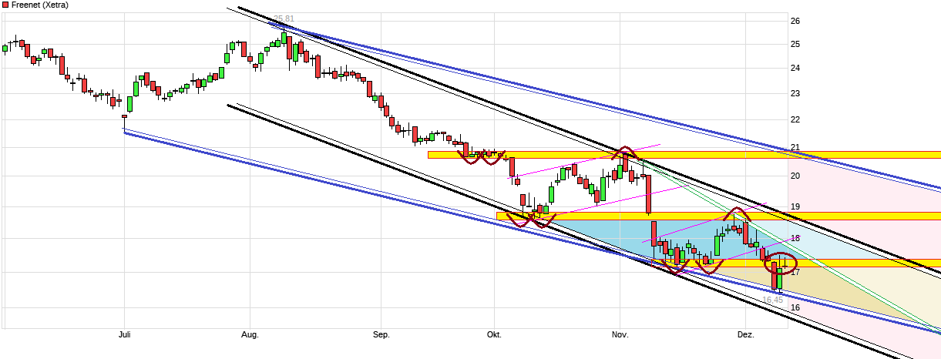This screenshot has width=941, height=359.
Task: Select the Dez. month label
Action: [x=745, y=335]
